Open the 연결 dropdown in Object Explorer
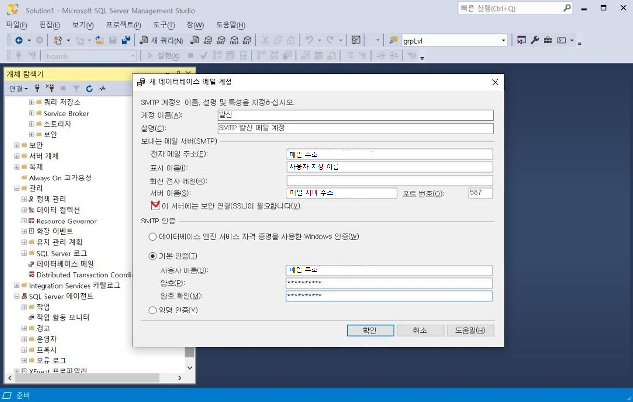Viewport: 633px width, 402px height. (x=19, y=89)
